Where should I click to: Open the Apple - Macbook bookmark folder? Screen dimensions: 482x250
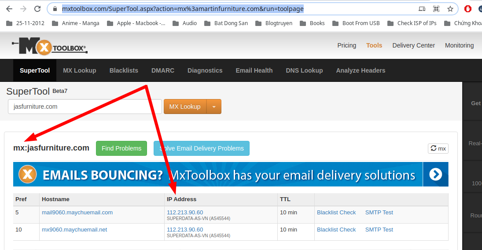pos(136,23)
